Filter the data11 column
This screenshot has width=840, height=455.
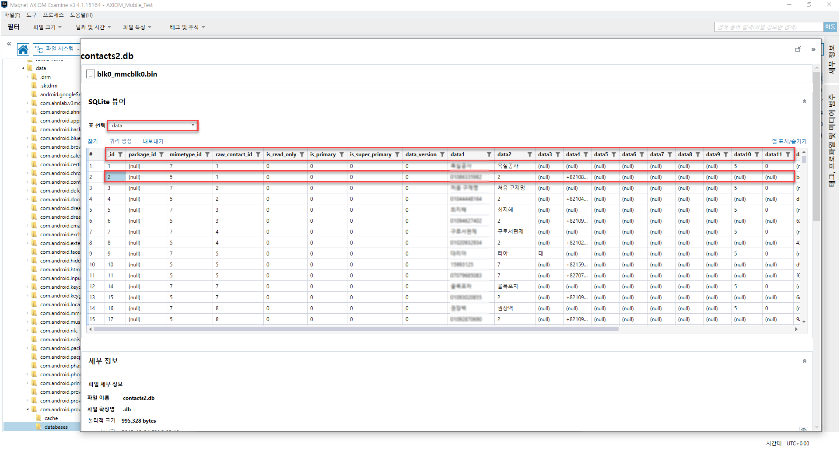tap(788, 154)
